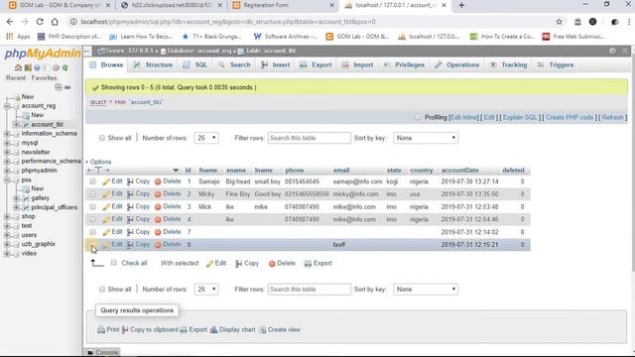
Task: Click the Console icon at the bottom
Action: 90,353
